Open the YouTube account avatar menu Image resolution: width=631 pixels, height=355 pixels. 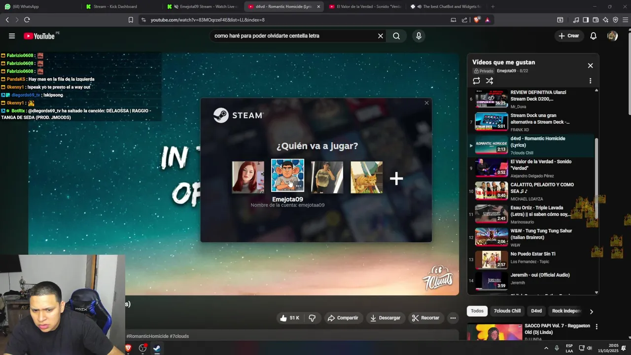tap(612, 36)
